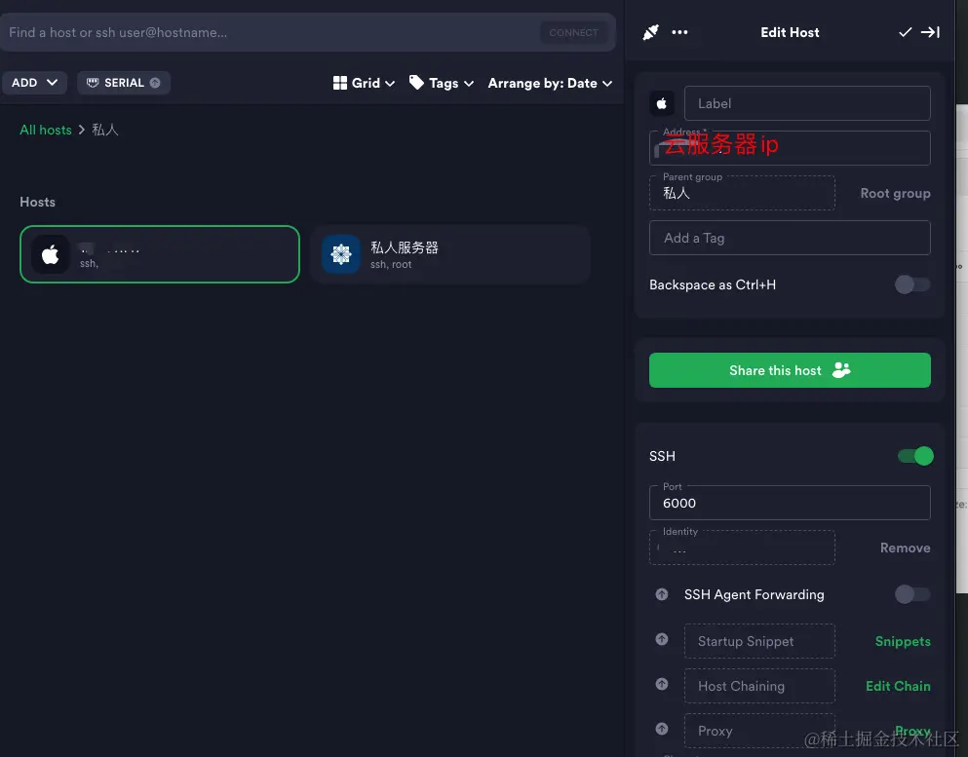This screenshot has width=968, height=757.
Task: Click the CONNECT button
Action: [573, 33]
